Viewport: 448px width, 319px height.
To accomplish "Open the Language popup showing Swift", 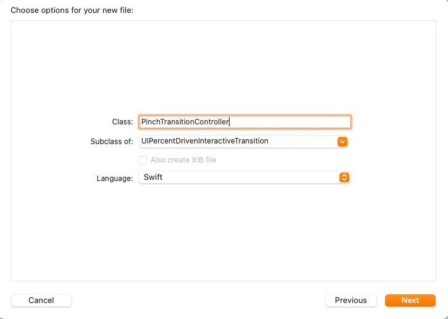I will pyautogui.click(x=244, y=177).
